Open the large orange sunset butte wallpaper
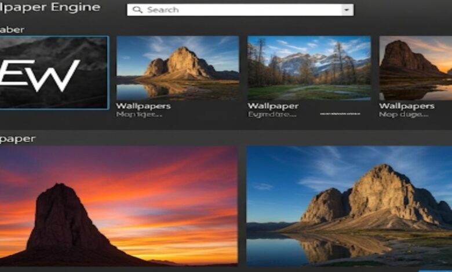 pos(118,205)
